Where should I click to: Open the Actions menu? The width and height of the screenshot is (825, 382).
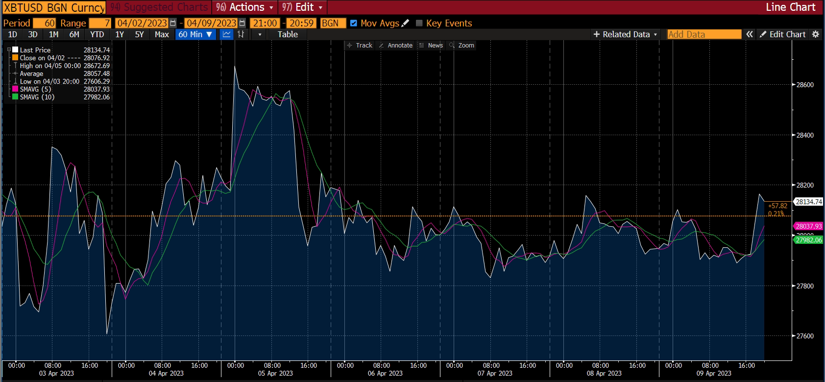pos(244,7)
